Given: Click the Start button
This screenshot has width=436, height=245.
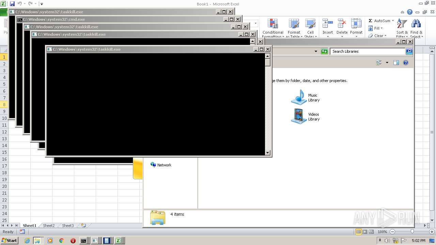Looking at the screenshot, I should click(9, 241).
